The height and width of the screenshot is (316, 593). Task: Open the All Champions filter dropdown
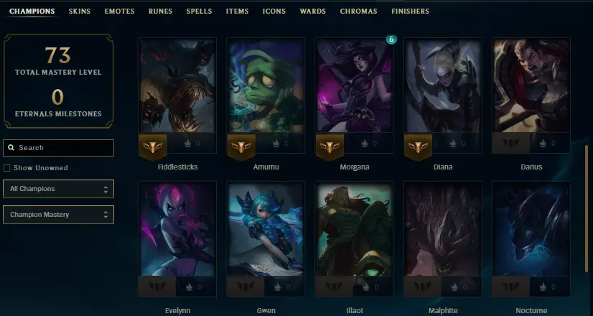58,189
